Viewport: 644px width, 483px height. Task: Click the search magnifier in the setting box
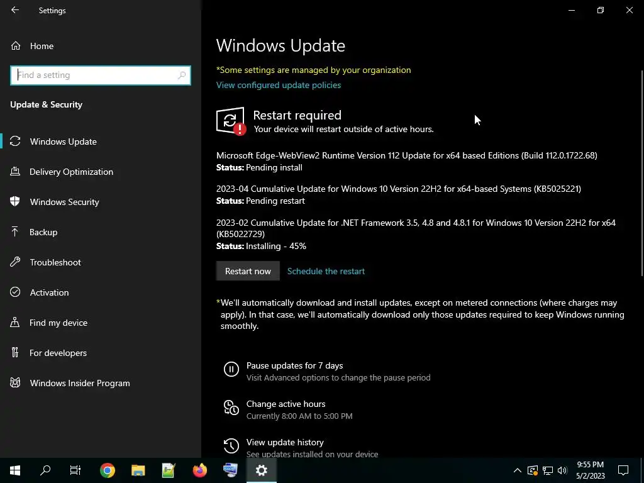182,75
